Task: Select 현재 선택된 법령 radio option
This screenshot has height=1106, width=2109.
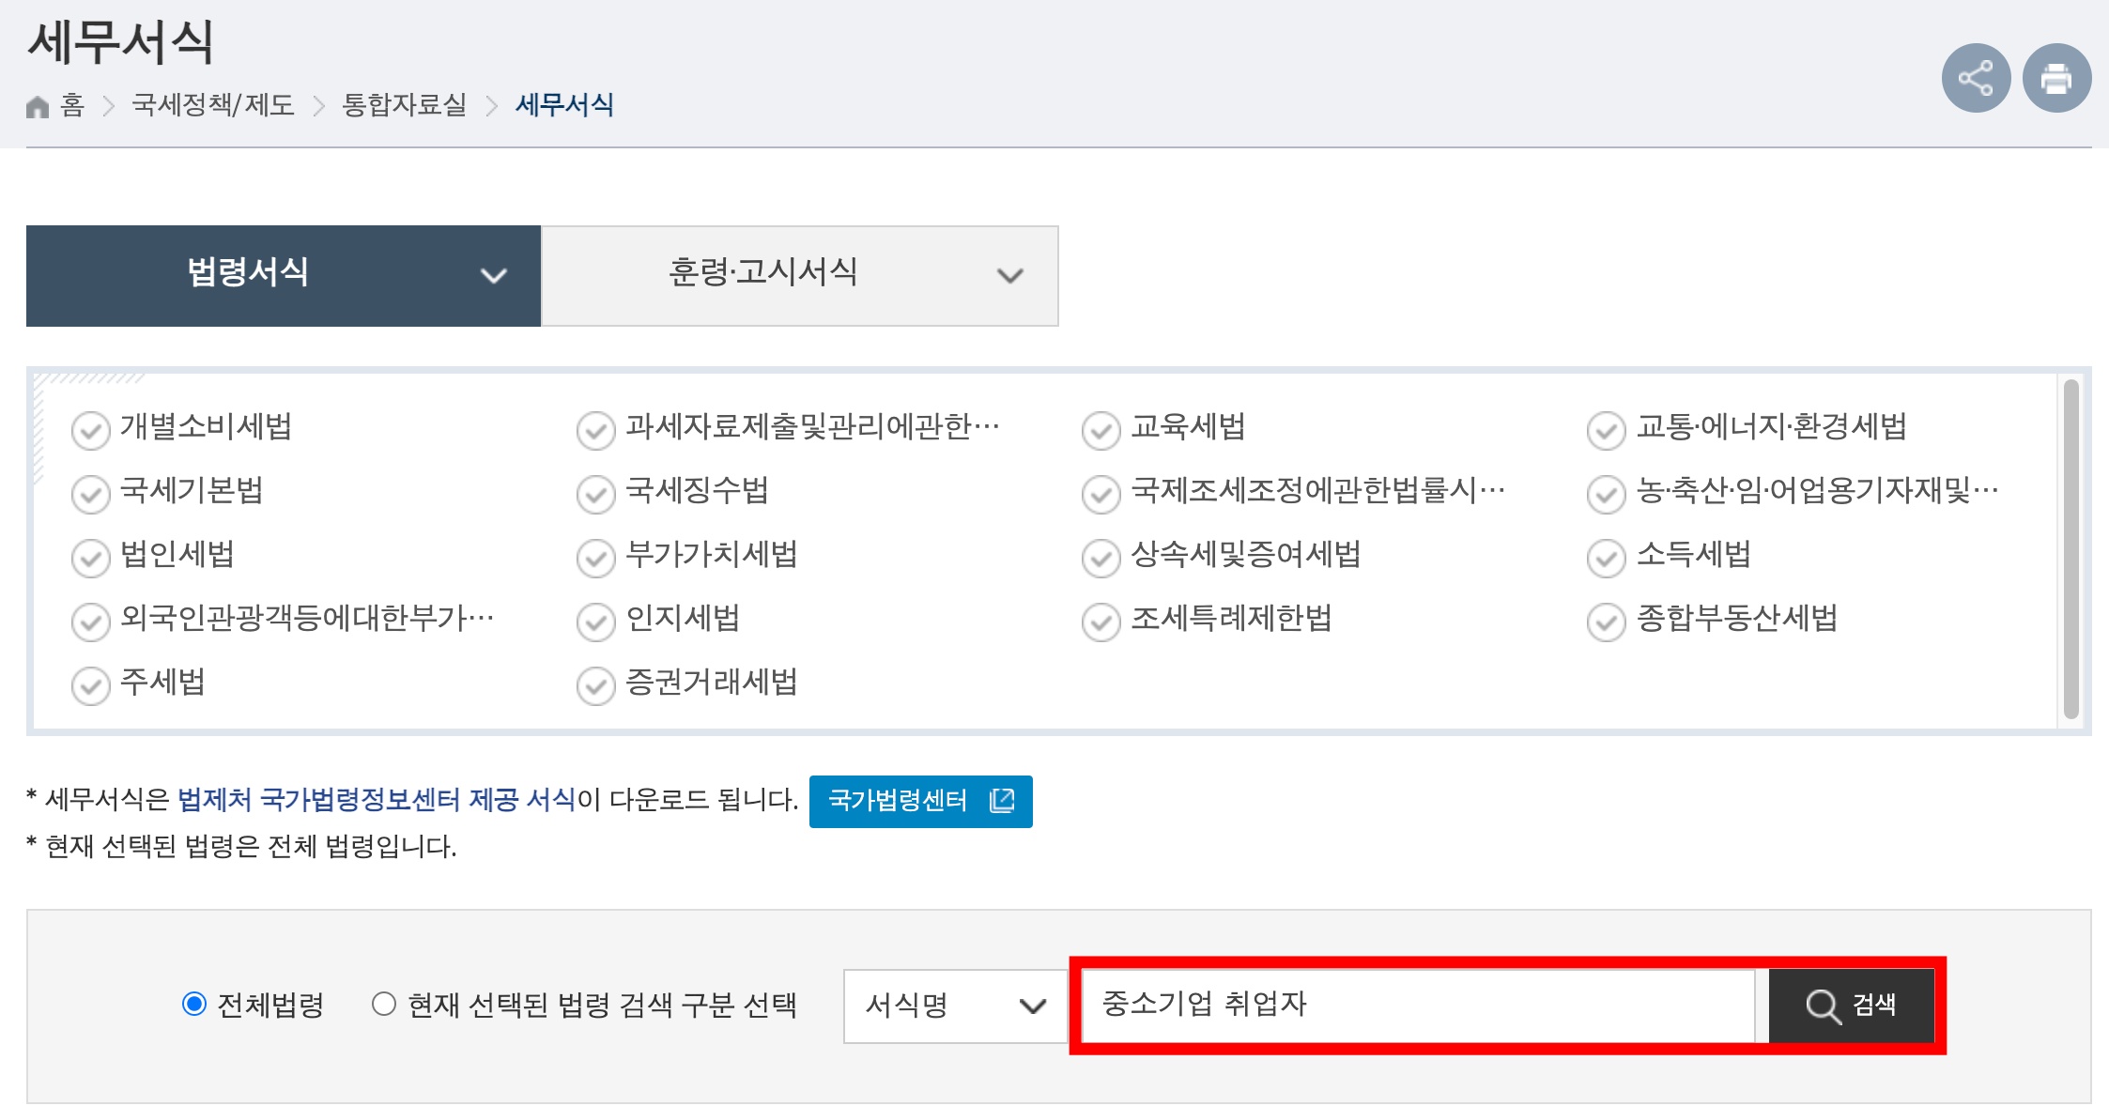Action: coord(384,1005)
